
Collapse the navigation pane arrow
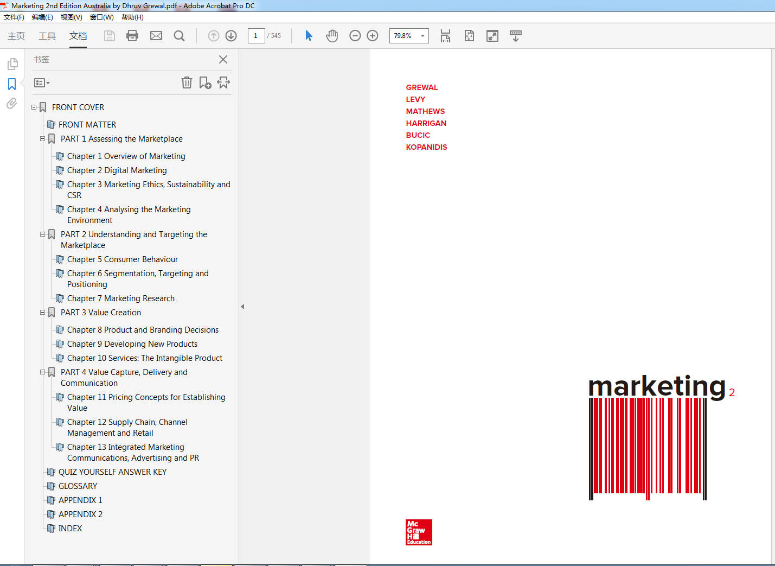(242, 307)
